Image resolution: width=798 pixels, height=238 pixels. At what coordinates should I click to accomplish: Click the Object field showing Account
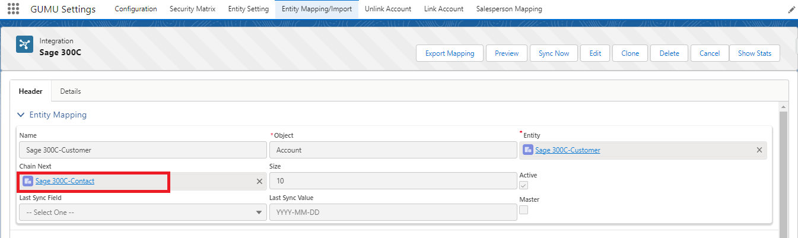pyautogui.click(x=393, y=150)
